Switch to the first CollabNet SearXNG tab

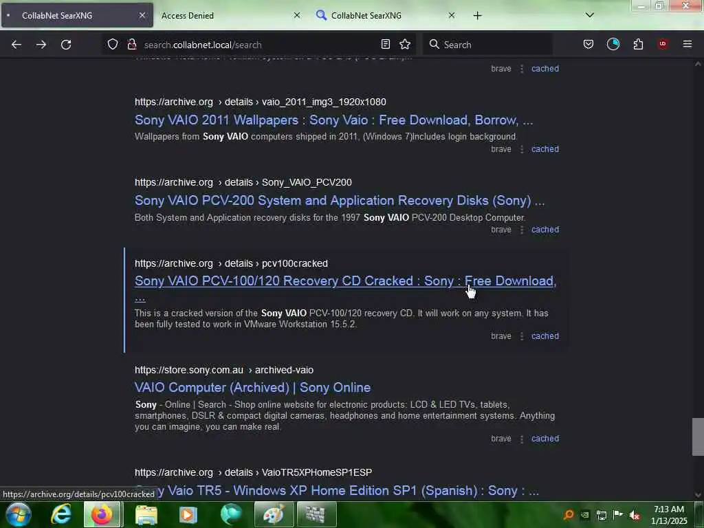77,15
